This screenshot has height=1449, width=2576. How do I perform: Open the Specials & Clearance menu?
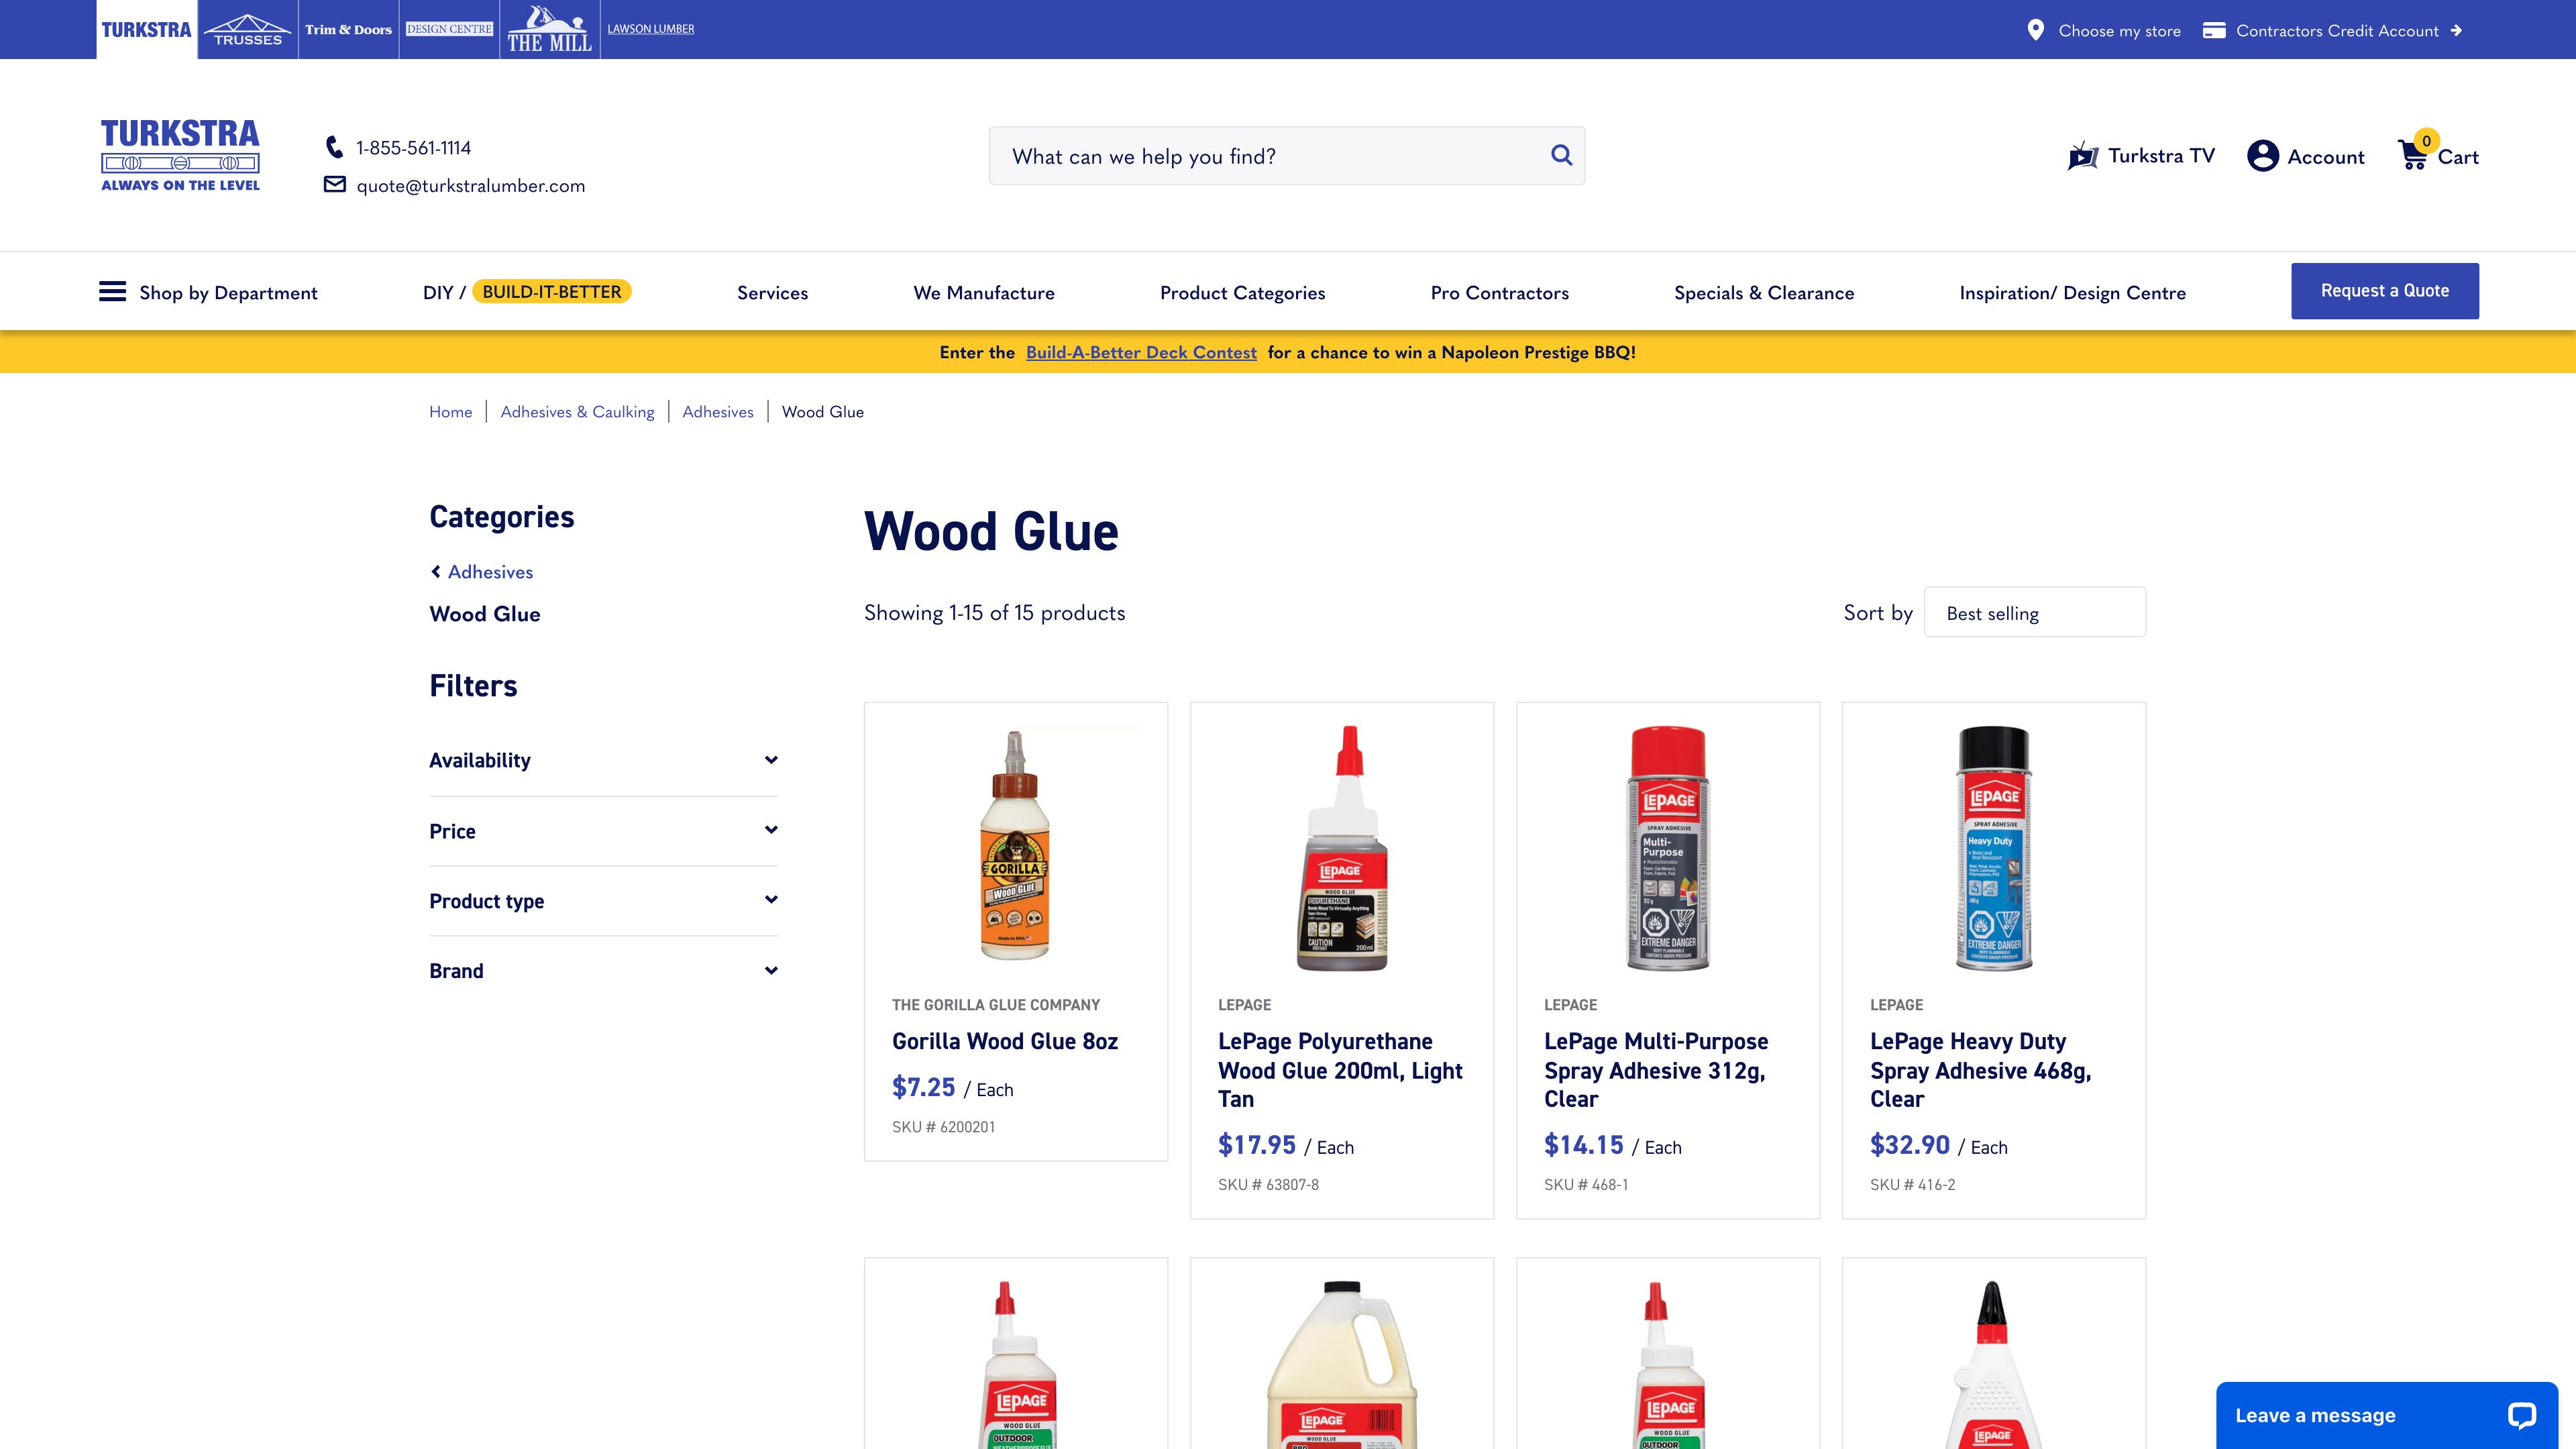(1764, 292)
